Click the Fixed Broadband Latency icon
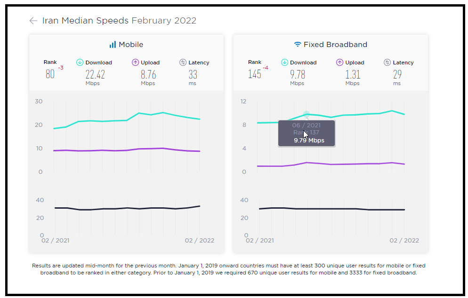 (x=387, y=63)
